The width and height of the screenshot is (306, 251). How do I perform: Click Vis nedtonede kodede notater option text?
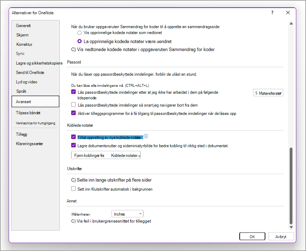143,50
